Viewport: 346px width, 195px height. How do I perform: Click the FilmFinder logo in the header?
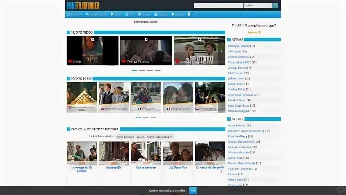pos(83,5)
